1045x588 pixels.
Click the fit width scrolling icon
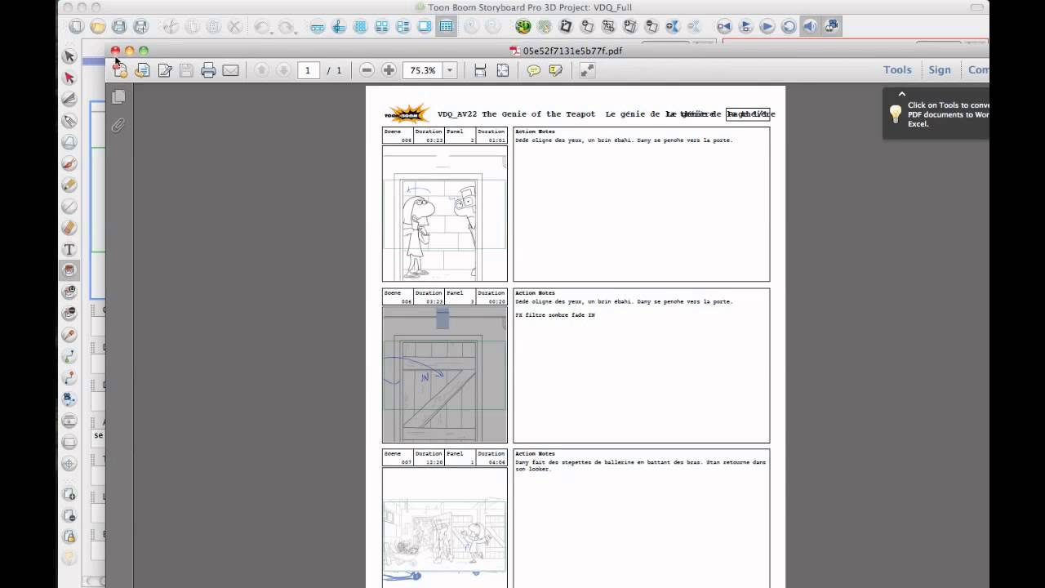coord(480,70)
